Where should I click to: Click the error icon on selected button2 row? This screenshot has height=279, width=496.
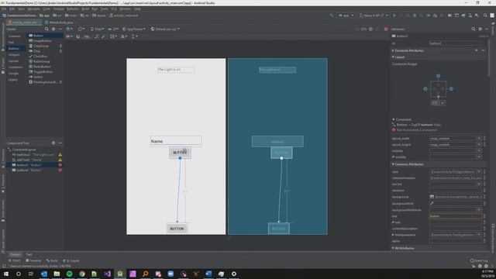(x=60, y=165)
